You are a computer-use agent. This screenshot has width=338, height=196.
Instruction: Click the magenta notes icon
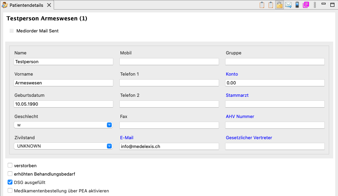[306, 5]
